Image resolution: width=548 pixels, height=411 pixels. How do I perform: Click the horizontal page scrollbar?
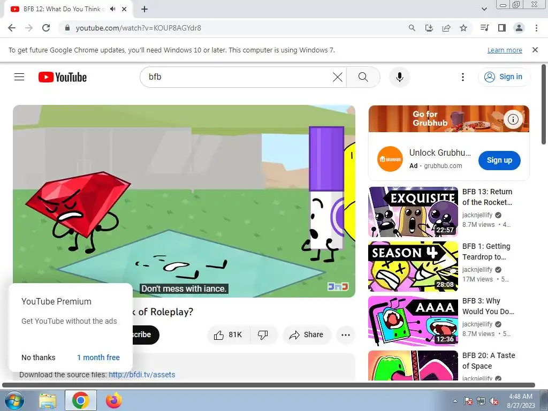(x=269, y=385)
